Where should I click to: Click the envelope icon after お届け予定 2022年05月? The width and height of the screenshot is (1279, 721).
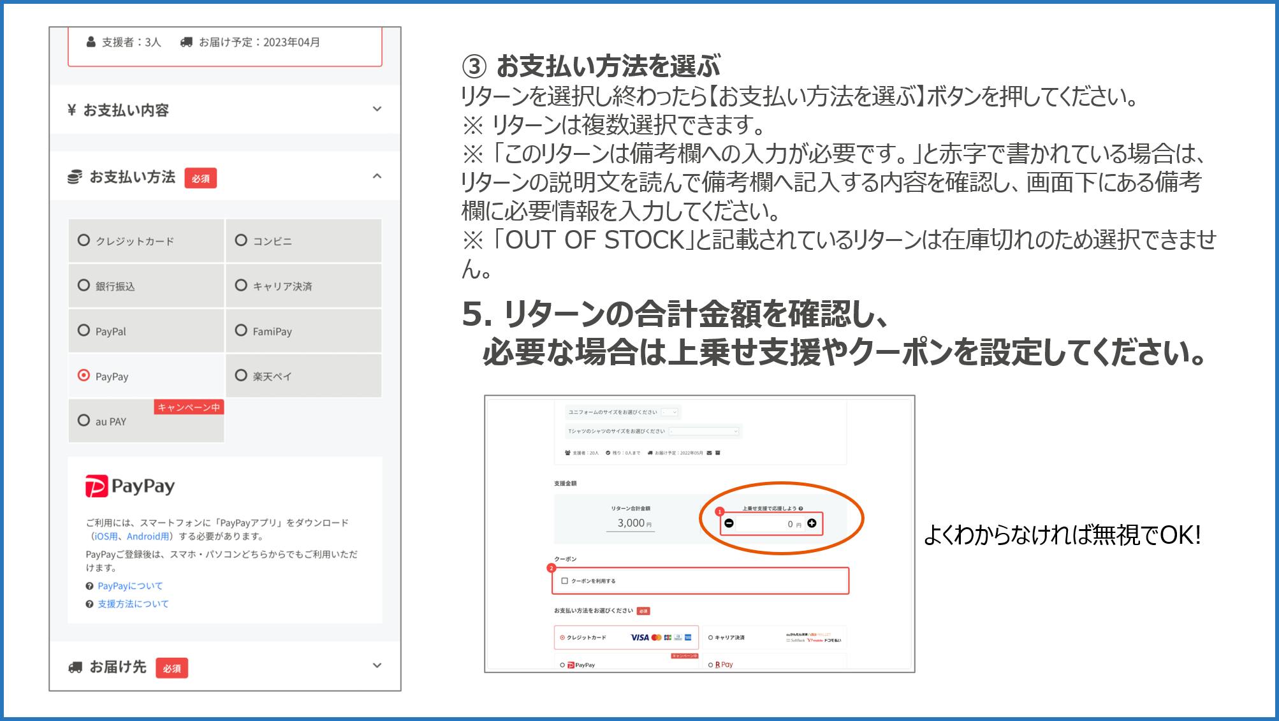(x=709, y=453)
